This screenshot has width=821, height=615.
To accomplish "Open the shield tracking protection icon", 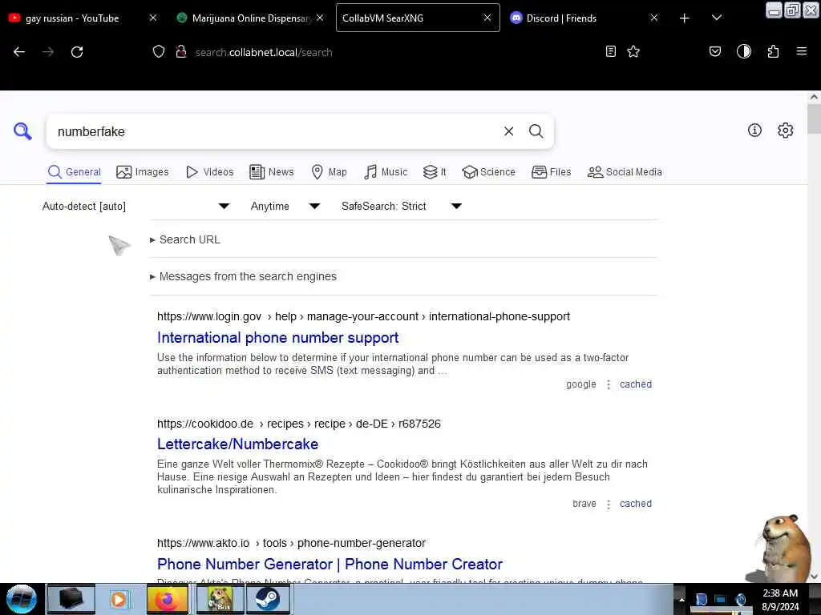I will pyautogui.click(x=159, y=51).
